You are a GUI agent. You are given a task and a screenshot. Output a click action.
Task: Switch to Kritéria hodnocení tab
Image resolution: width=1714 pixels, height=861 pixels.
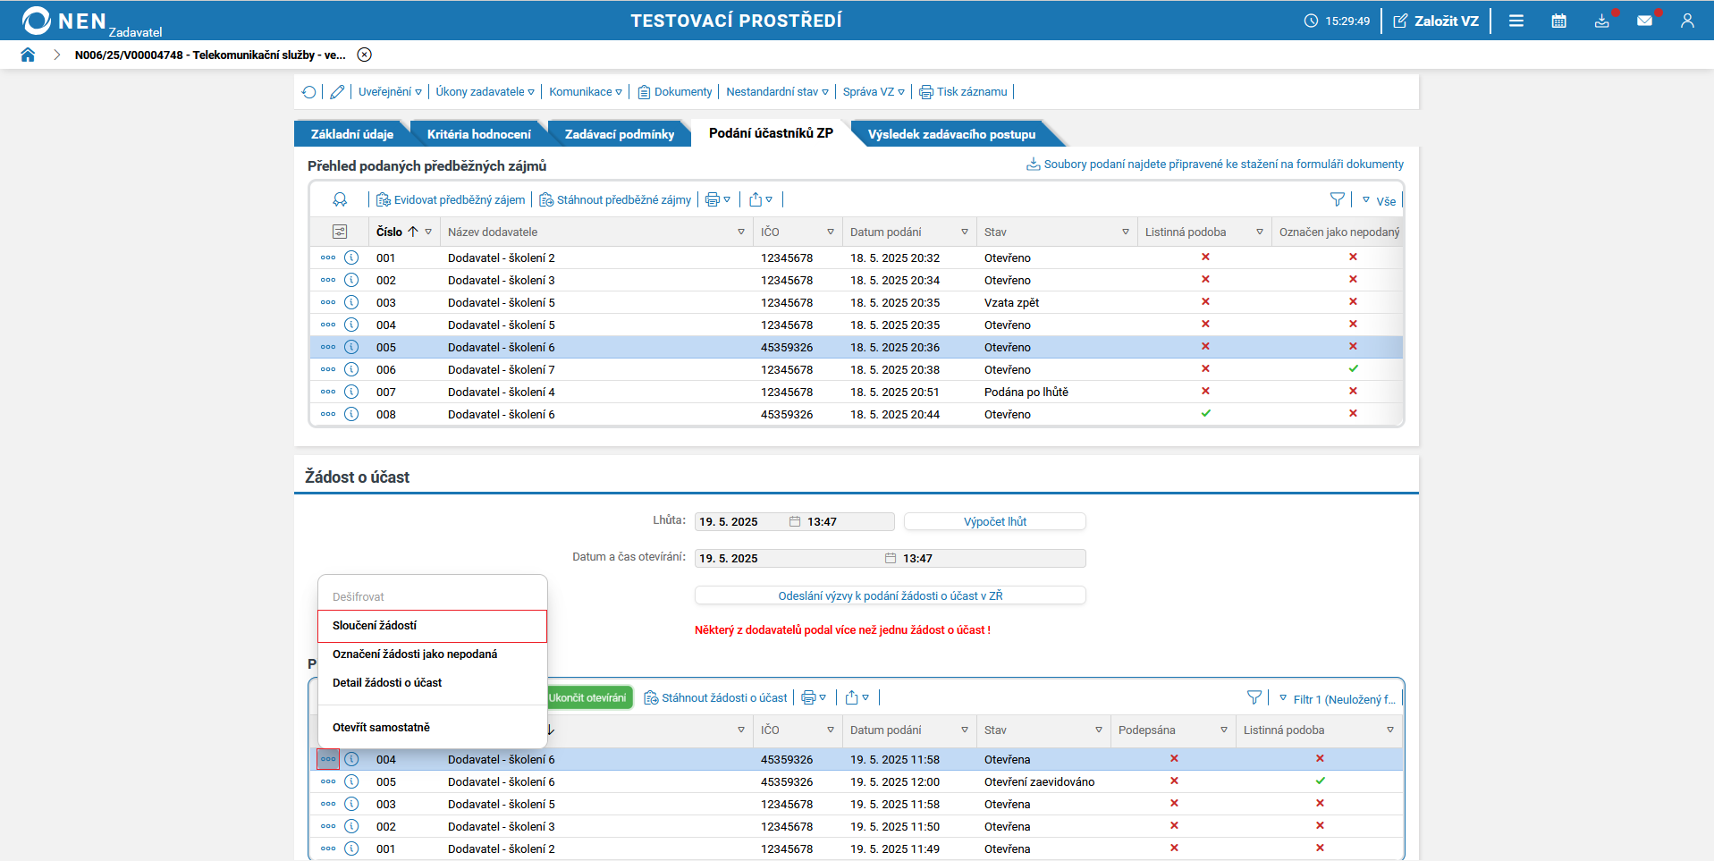pyautogui.click(x=479, y=134)
